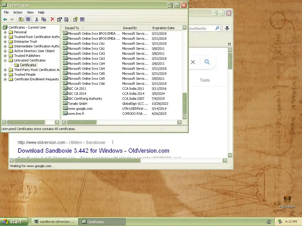Click the certificate list vertical scrollbar thumb
302x226 pixels.
(184, 103)
